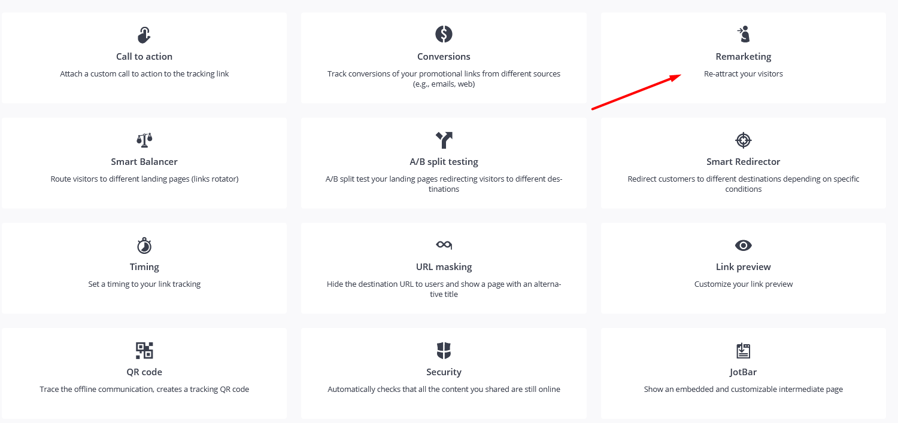Select the JotBar card description text
The height and width of the screenshot is (423, 898).
(743, 390)
